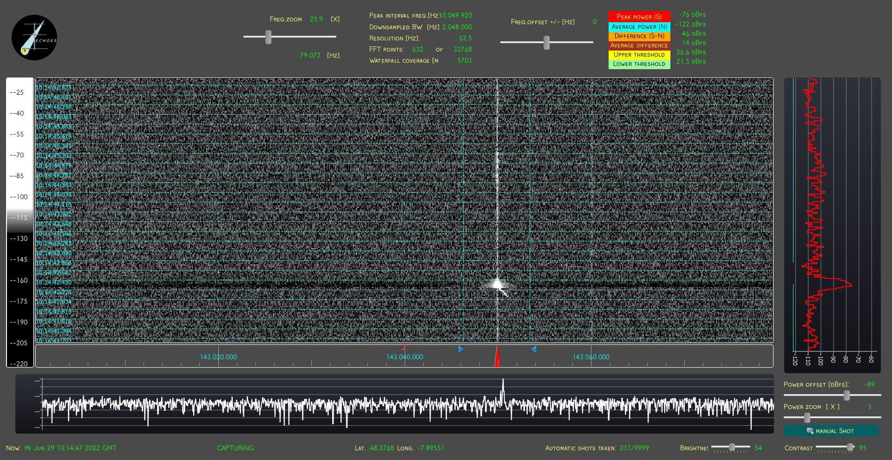Click the 143.040.000 frequency axis label
Viewport: 892px width, 460px height.
(405, 357)
